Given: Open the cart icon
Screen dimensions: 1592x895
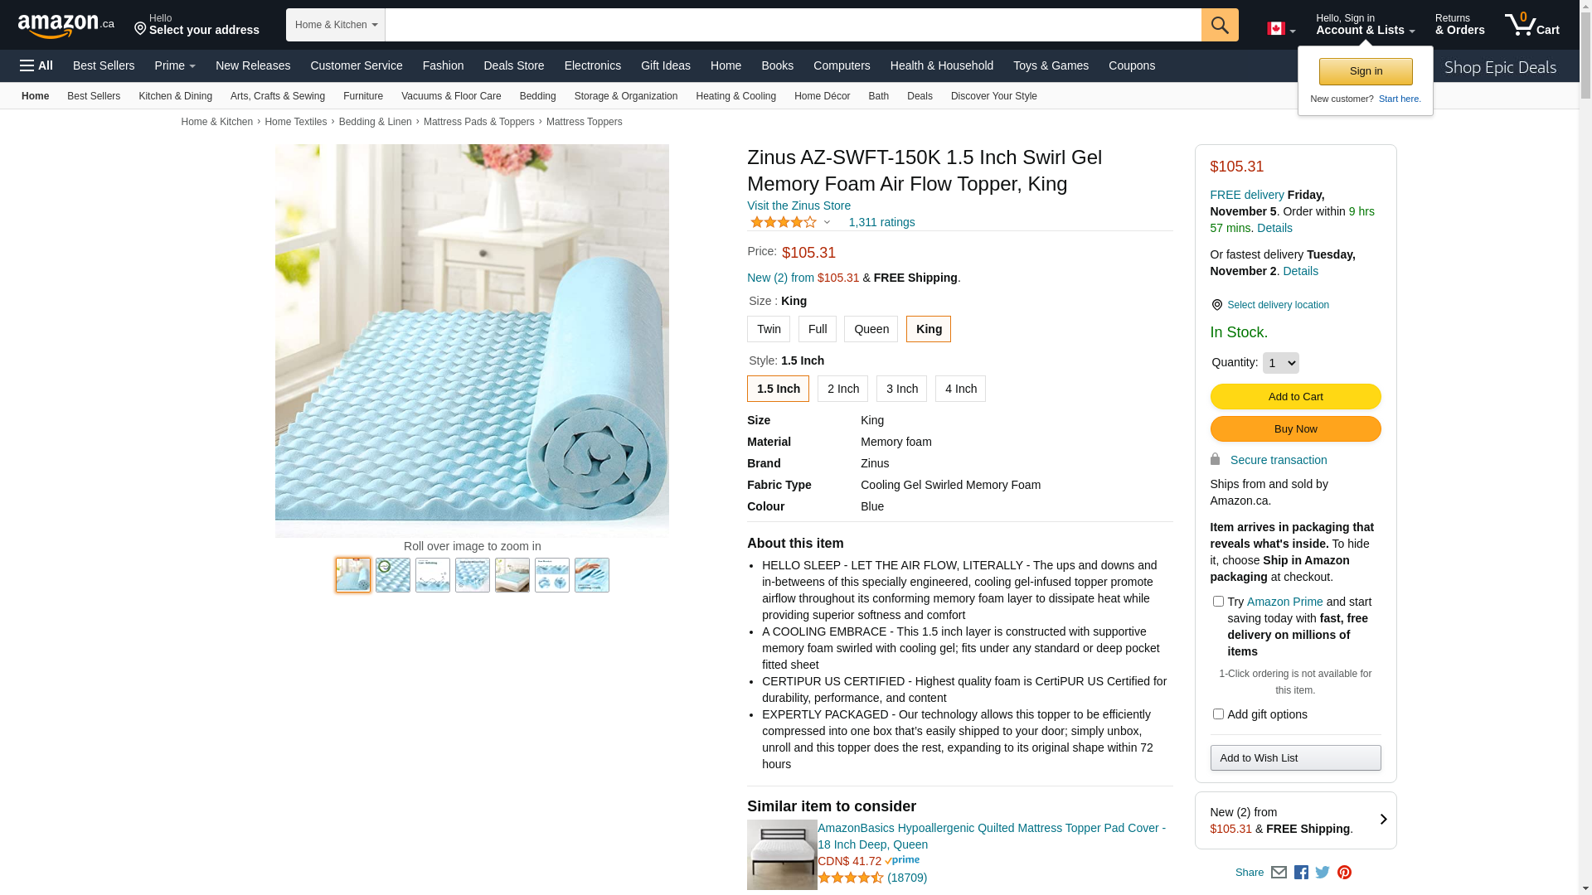Looking at the screenshot, I should (1531, 24).
